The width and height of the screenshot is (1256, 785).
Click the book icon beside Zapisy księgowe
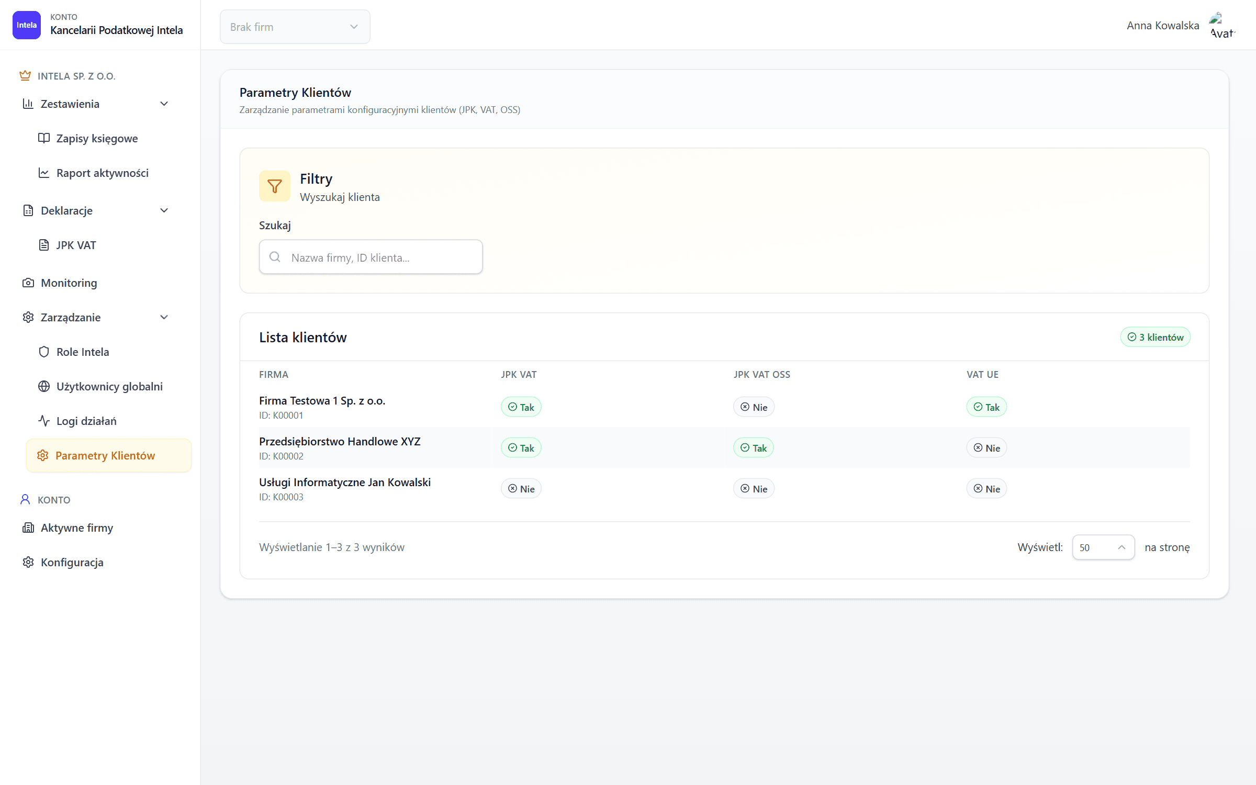click(44, 138)
